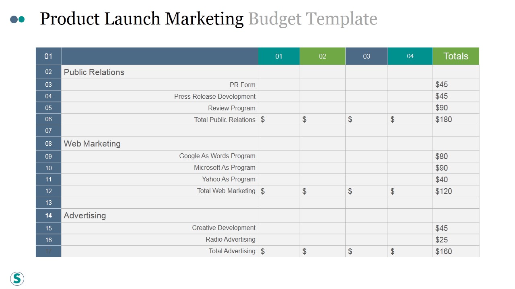Select the slide title Product Launch Marketing

[142, 19]
